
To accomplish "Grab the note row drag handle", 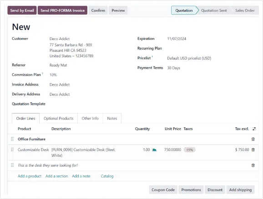I will [x=12, y=165].
